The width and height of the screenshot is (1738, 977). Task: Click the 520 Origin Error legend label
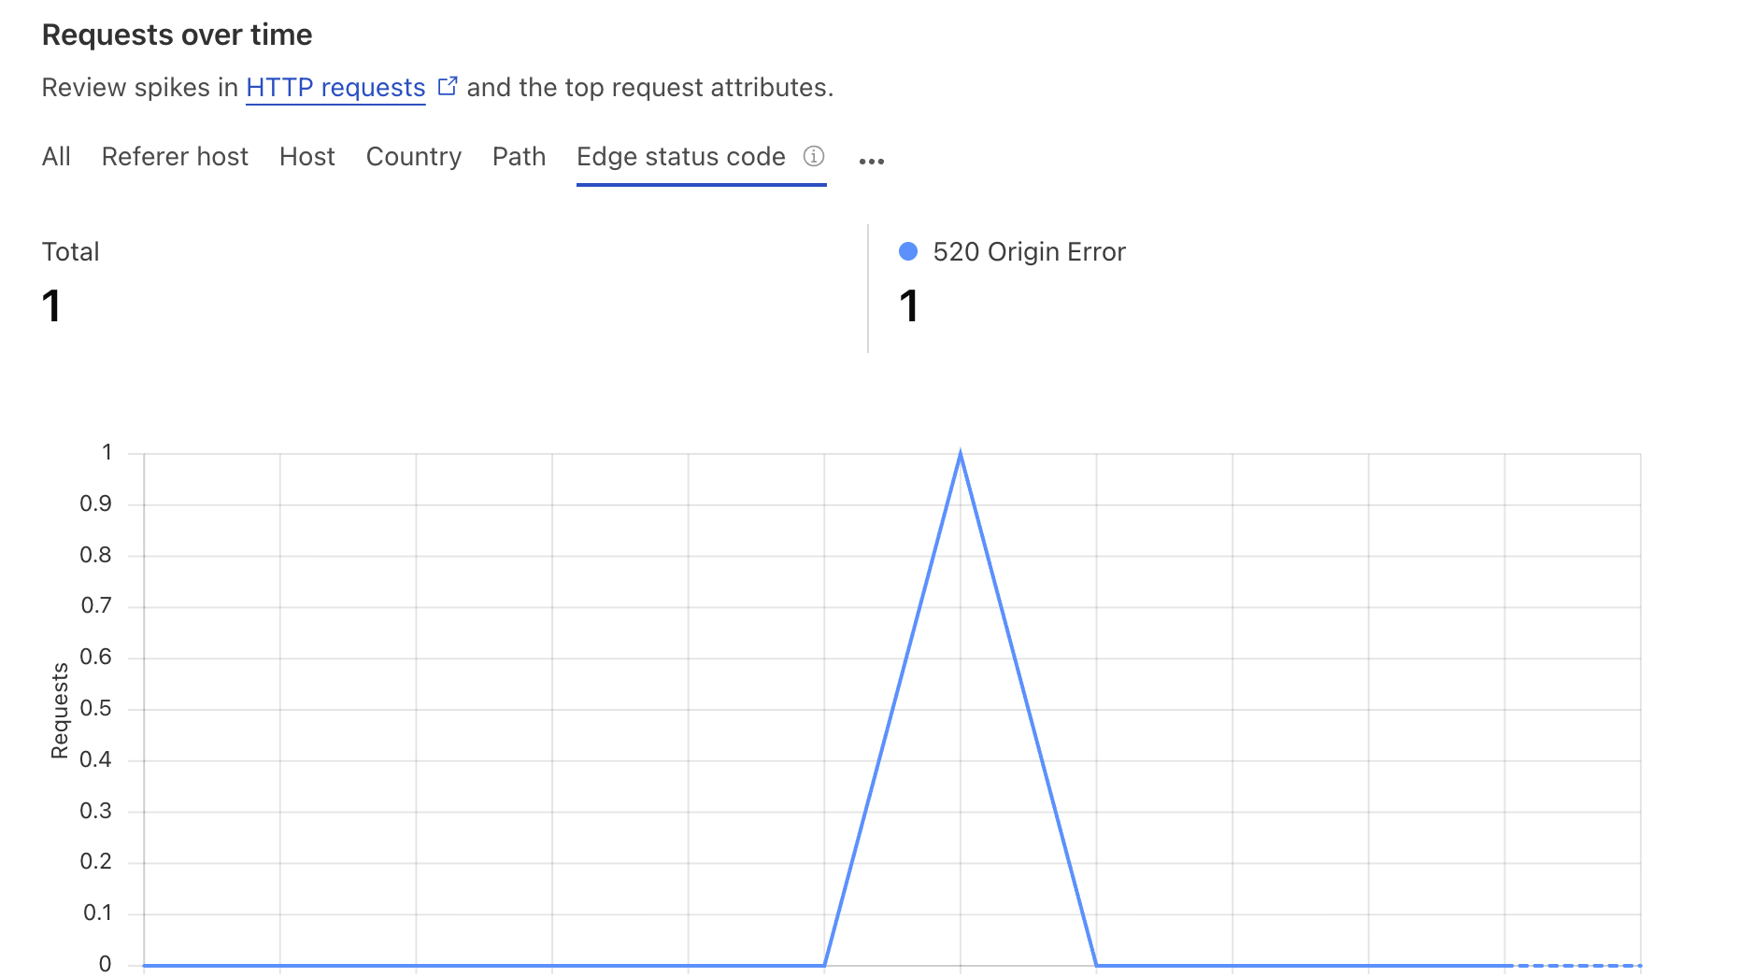(x=1029, y=251)
